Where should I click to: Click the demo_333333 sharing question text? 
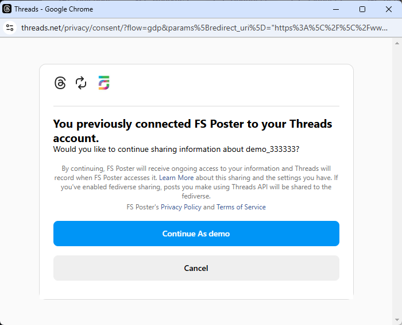[176, 149]
